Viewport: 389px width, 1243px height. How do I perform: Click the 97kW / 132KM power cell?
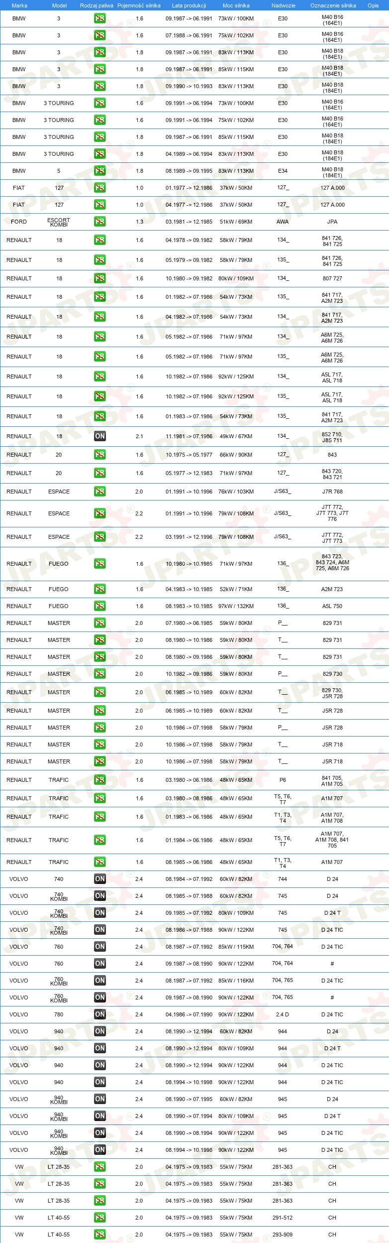236,606
